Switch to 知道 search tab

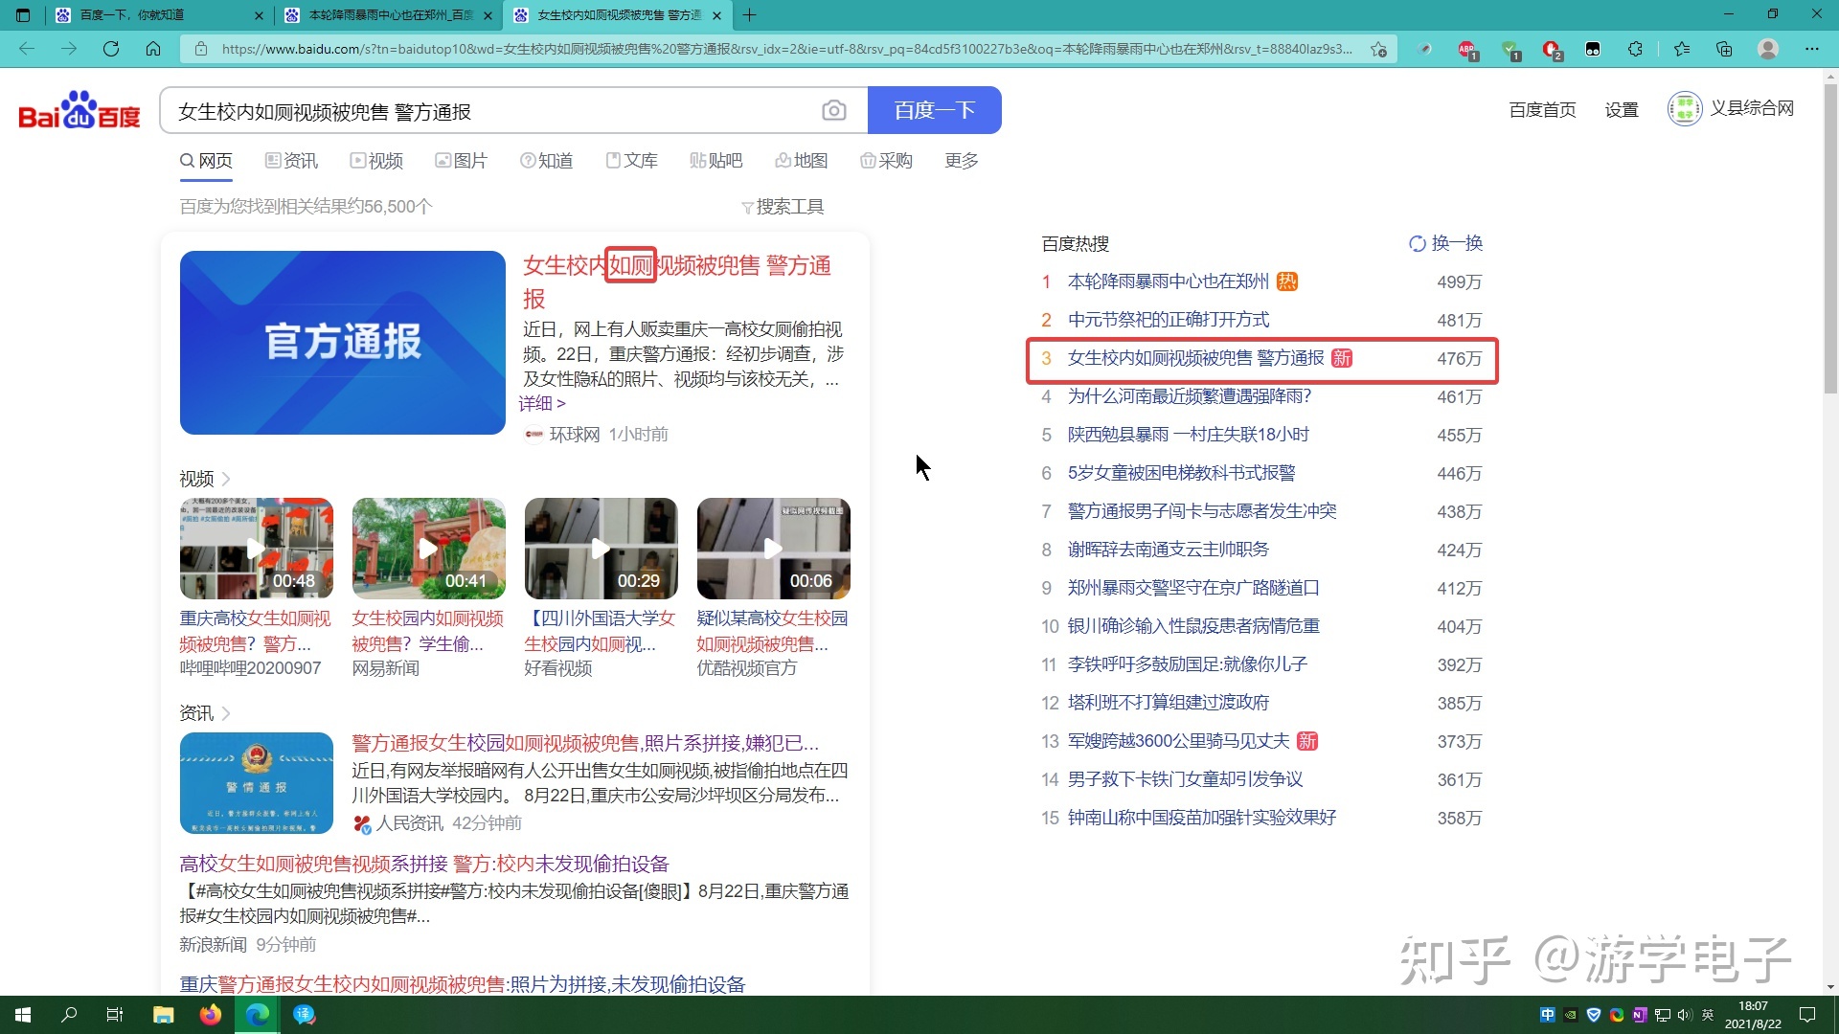point(546,161)
